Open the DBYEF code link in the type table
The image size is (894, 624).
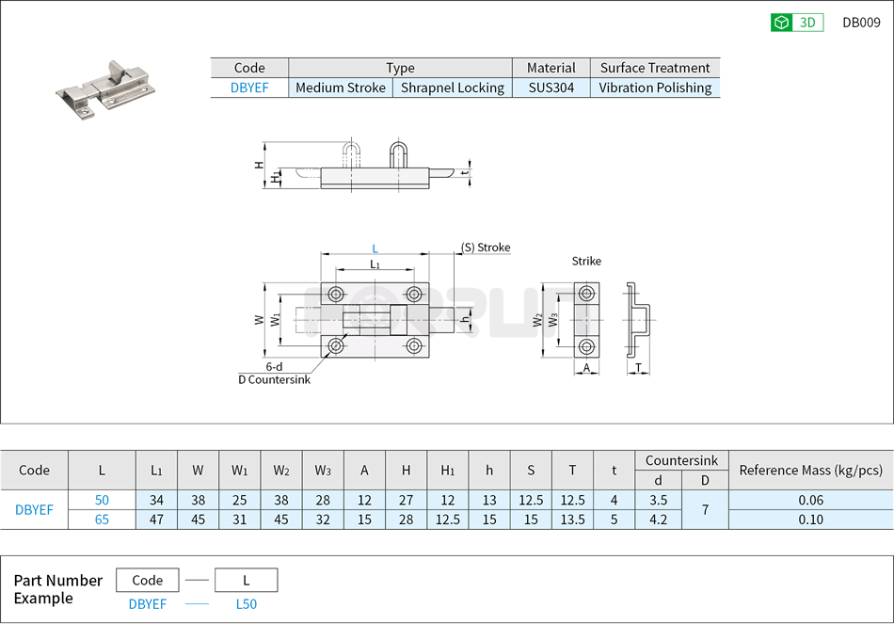[249, 87]
